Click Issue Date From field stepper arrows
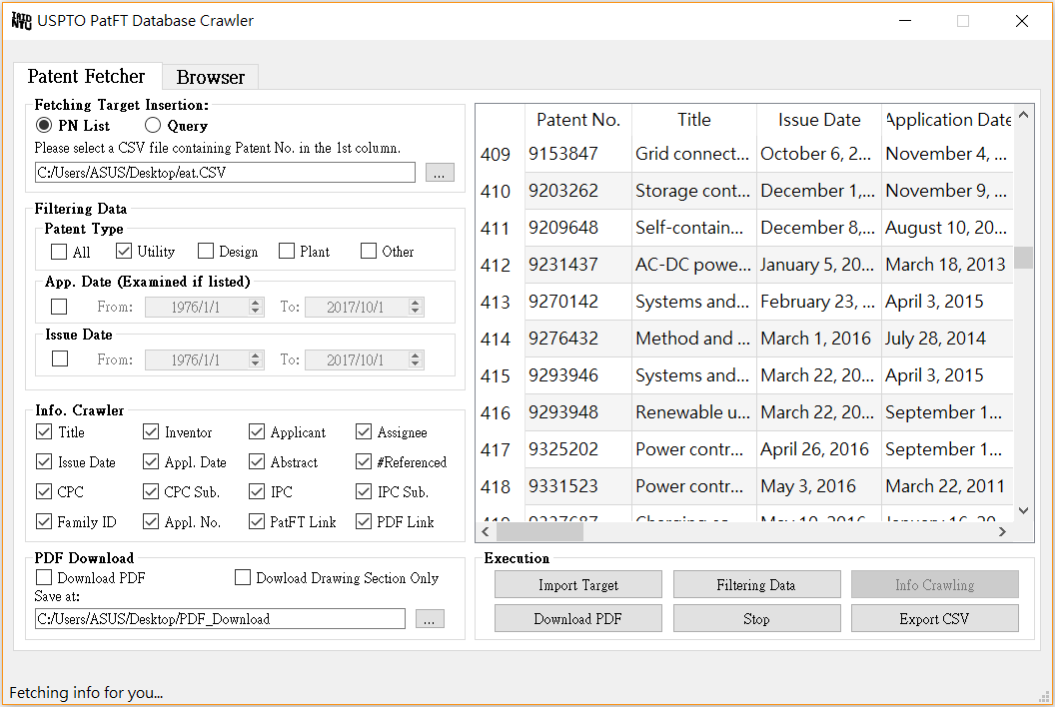The height and width of the screenshot is (707, 1055). (x=255, y=359)
